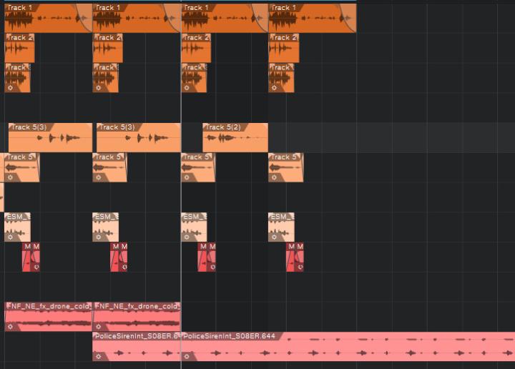Select the second Track 2 clip
The height and width of the screenshot is (369, 515).
[x=108, y=48]
